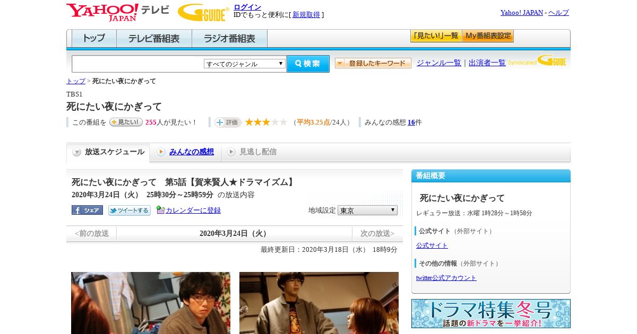Click the G-GUIDE logo in header
This screenshot has height=334, width=637.
203,12
